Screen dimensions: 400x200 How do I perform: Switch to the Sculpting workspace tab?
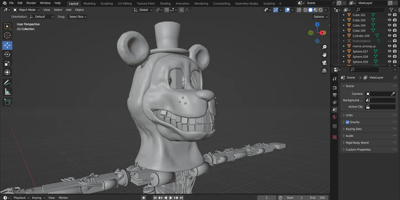coord(107,4)
